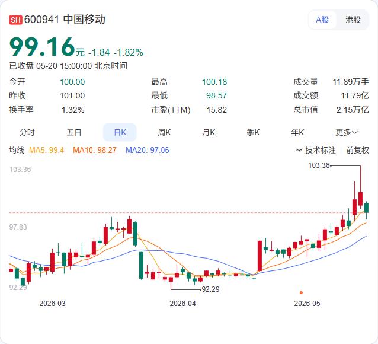
Task: Click the 均线 label
Action: click(17, 151)
